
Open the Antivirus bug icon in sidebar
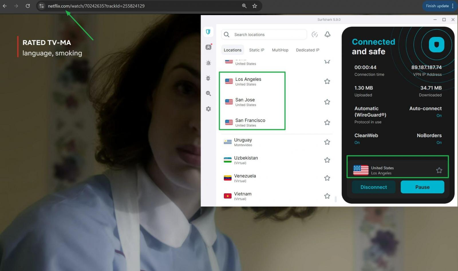[x=208, y=78]
